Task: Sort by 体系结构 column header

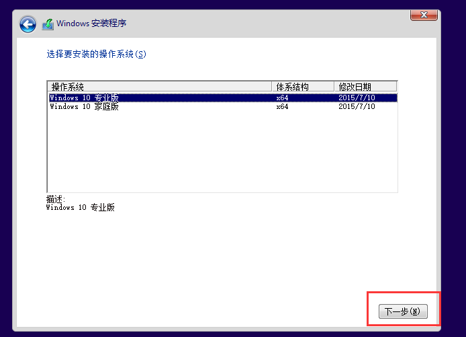Action: 303,87
